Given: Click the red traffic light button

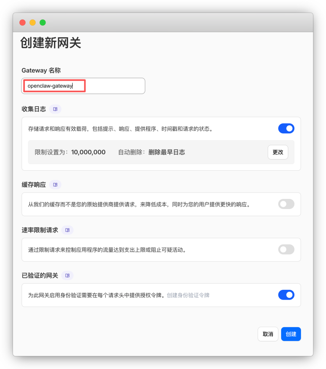Looking at the screenshot, I should pos(22,22).
